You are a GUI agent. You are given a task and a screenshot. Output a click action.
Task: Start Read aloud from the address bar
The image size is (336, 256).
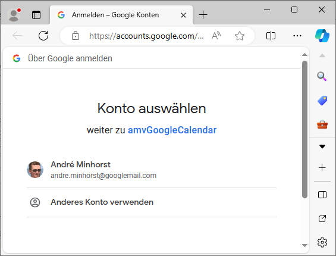[216, 36]
